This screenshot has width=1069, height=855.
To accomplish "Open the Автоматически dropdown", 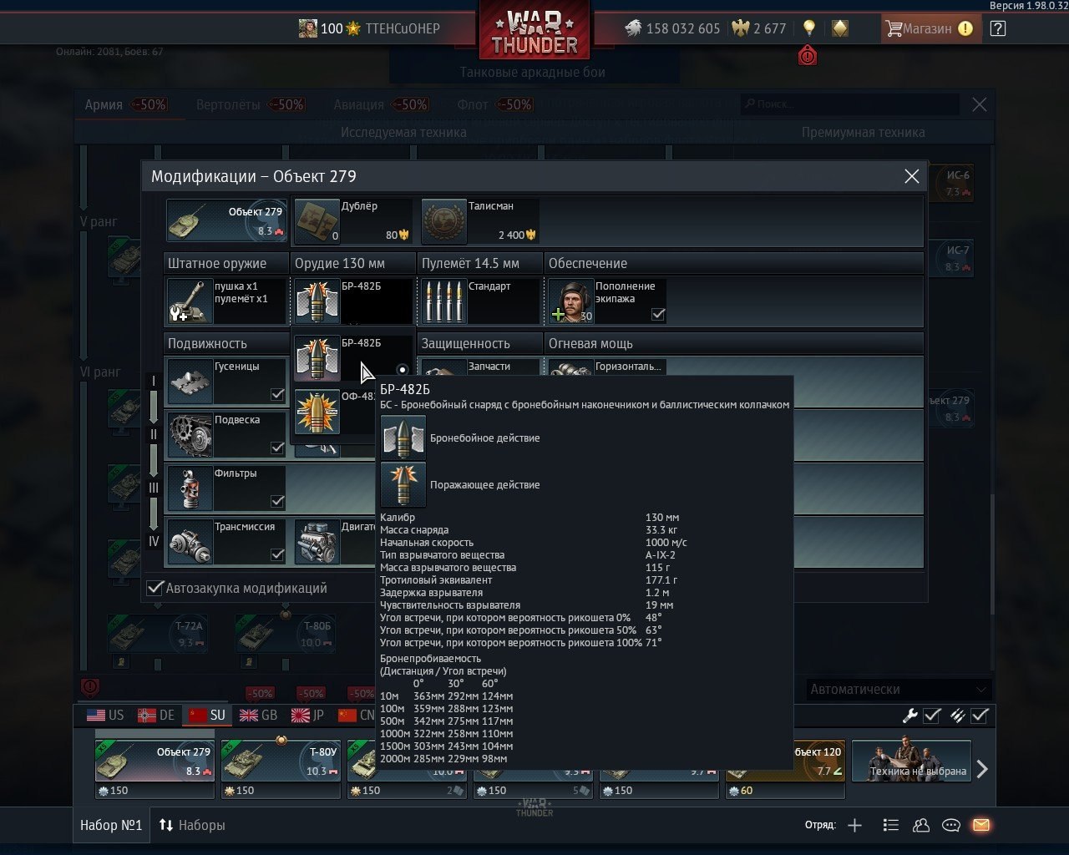I will tap(898, 689).
